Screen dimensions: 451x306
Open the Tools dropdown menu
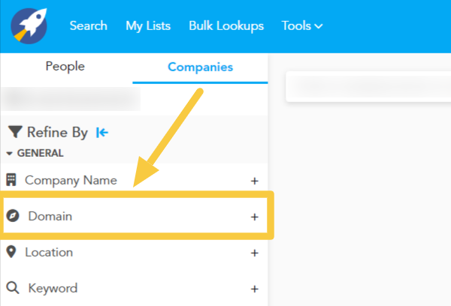pos(301,25)
